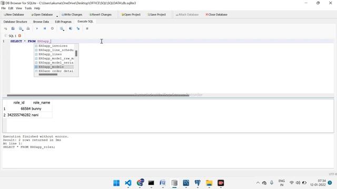This screenshot has height=189, width=337.
Task: Click Write Changes button
Action: [x=72, y=15]
